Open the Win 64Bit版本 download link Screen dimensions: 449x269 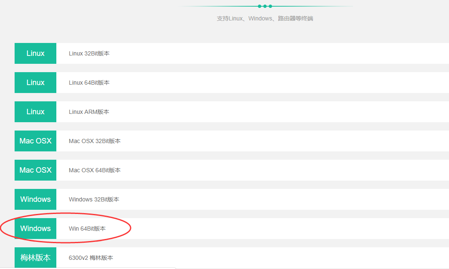(x=87, y=229)
